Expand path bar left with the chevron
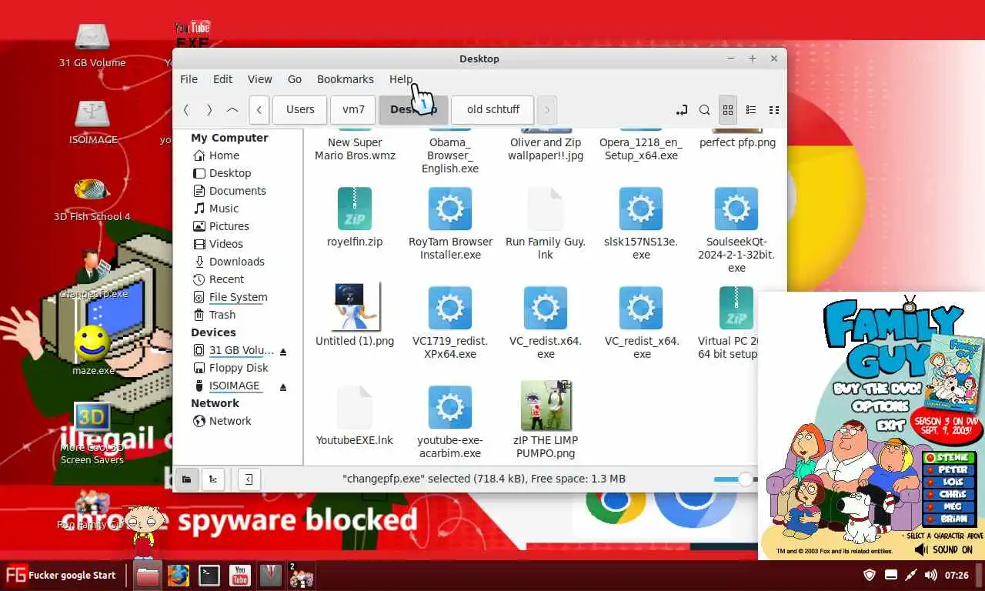Image resolution: width=985 pixels, height=591 pixels. [x=259, y=110]
